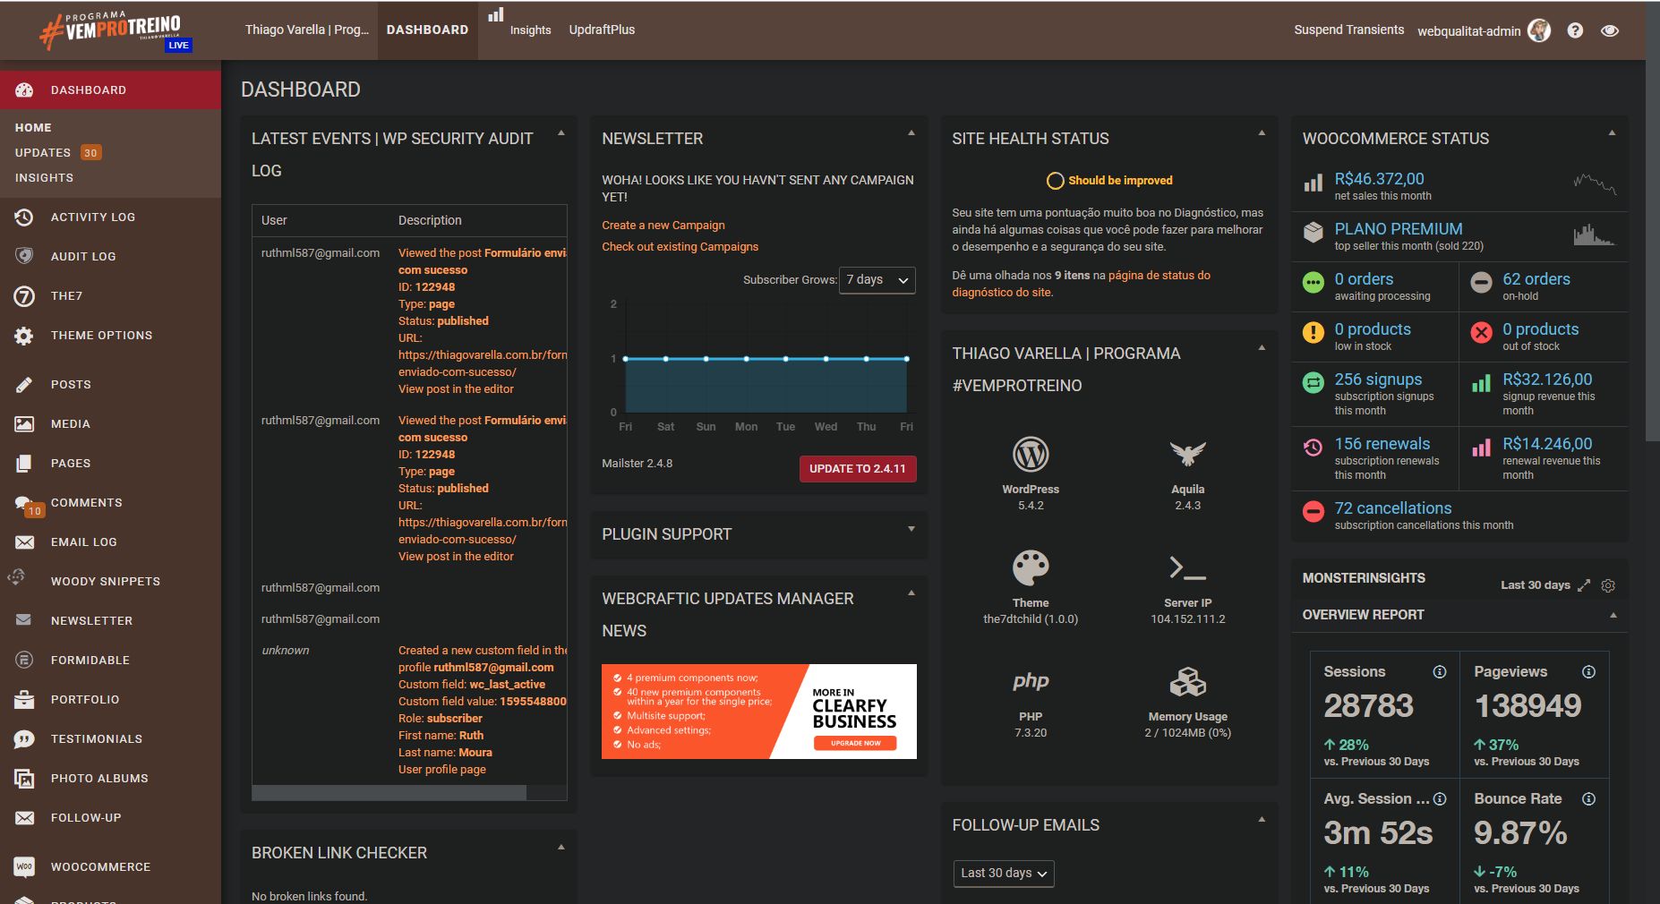Screen dimensions: 1660x904
Task: Click the Avg. Session info icon
Action: 1440,799
